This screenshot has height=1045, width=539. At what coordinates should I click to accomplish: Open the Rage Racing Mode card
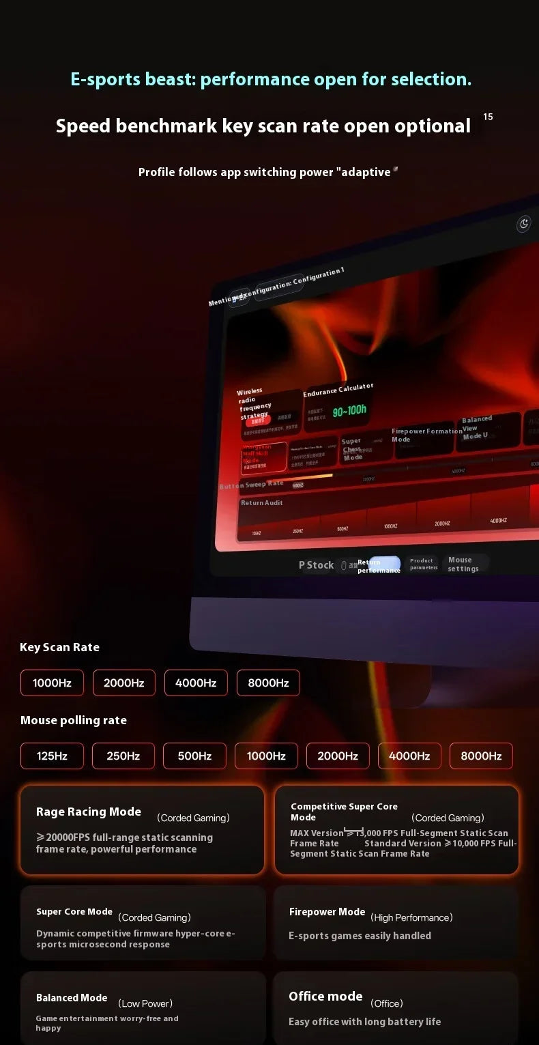(x=142, y=830)
